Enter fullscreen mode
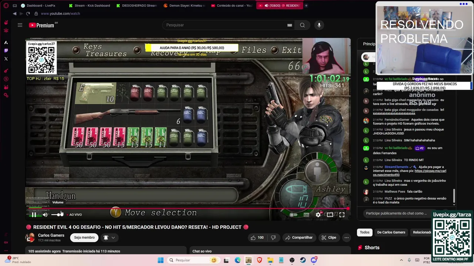Viewport: 474px width, 266px height. [x=342, y=215]
